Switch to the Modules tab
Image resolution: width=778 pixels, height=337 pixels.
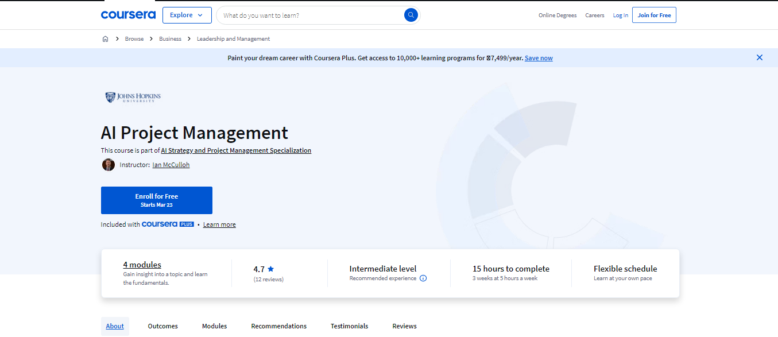pyautogui.click(x=214, y=326)
